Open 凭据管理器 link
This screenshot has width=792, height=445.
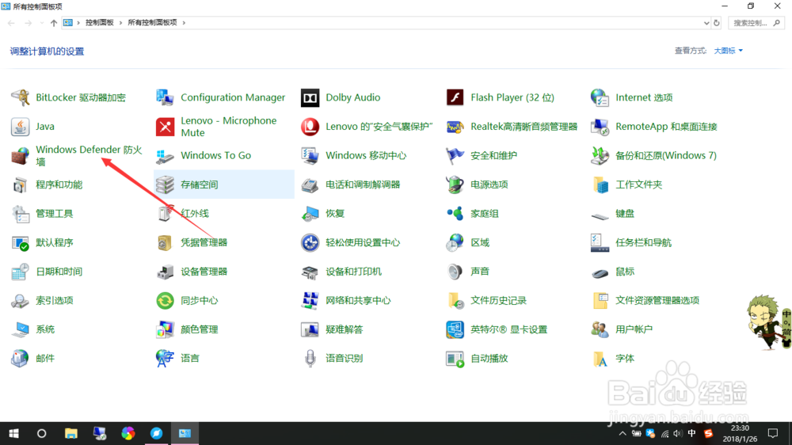pyautogui.click(x=204, y=242)
